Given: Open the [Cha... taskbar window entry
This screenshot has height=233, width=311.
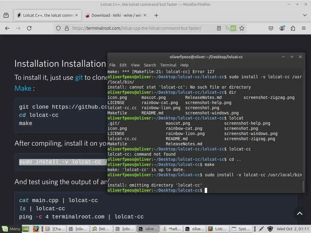Looking at the screenshot, I should [x=55, y=229].
